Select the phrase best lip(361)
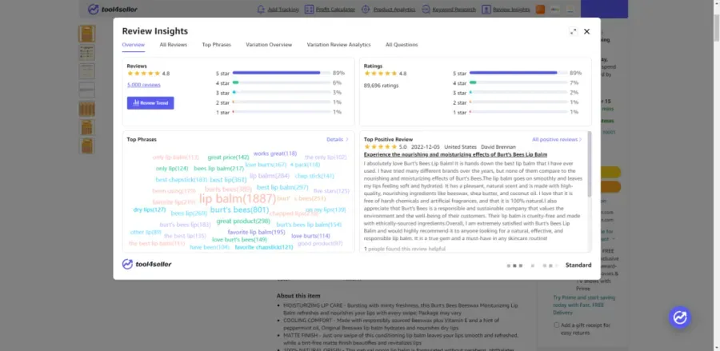The height and width of the screenshot is (351, 720). (228, 180)
